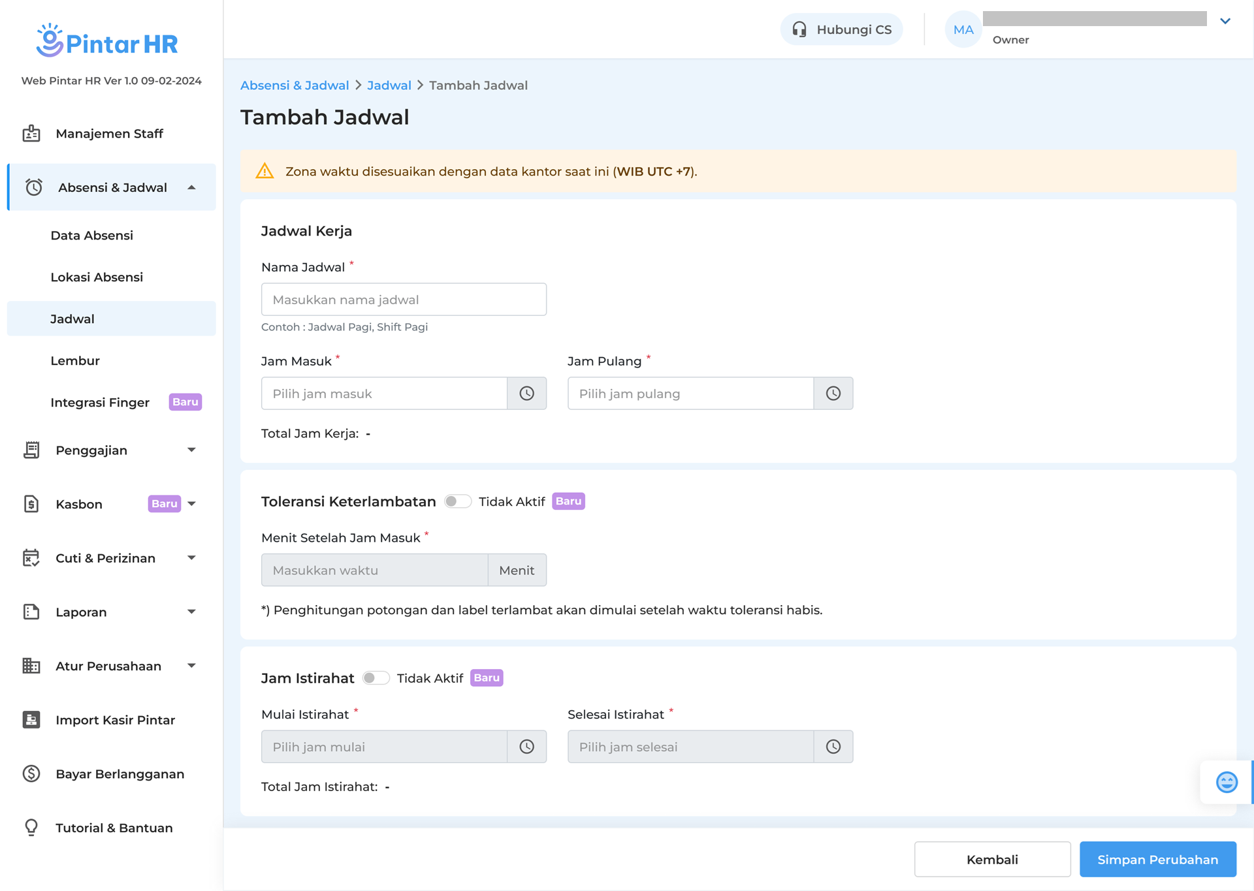Viewport: 1254px width, 891px height.
Task: Click the Jam Pulang clock icon
Action: (x=833, y=394)
